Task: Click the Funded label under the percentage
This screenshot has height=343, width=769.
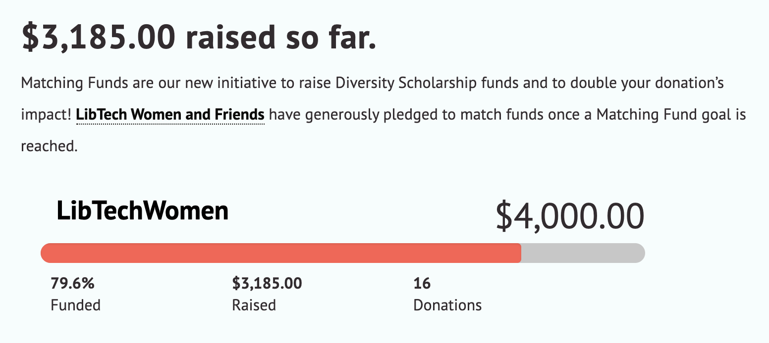Action: [76, 305]
